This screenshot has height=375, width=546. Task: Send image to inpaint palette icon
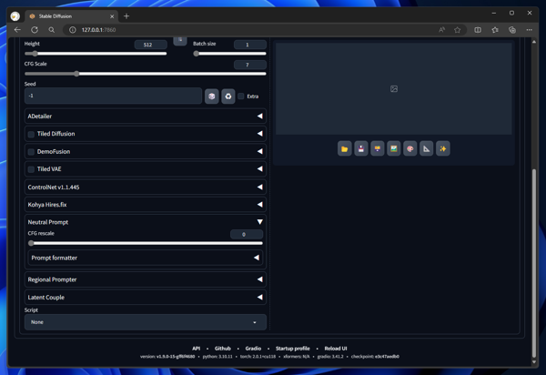[409, 148]
